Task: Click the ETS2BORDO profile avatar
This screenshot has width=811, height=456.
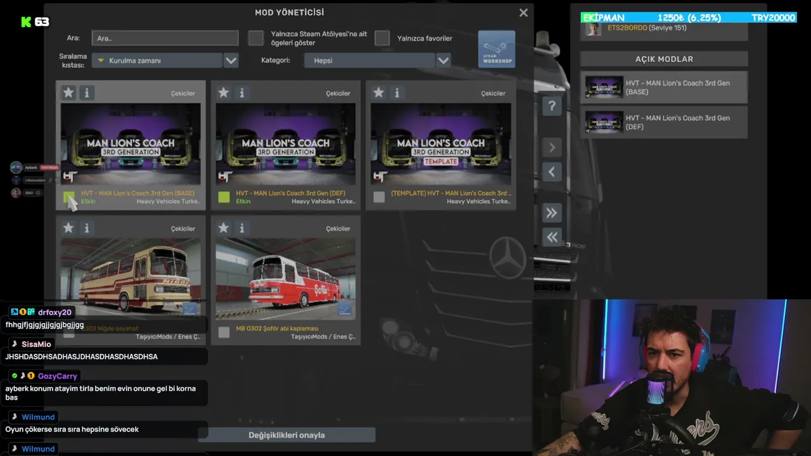Action: click(x=593, y=28)
